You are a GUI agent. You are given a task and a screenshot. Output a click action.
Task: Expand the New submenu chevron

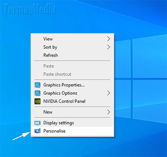click(109, 112)
